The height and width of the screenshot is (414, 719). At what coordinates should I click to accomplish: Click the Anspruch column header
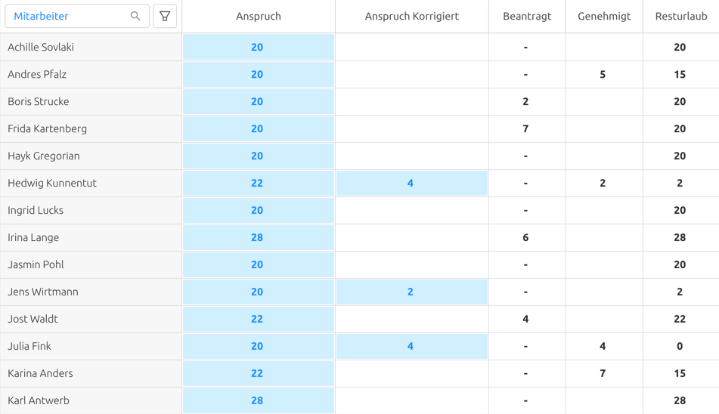pos(258,16)
